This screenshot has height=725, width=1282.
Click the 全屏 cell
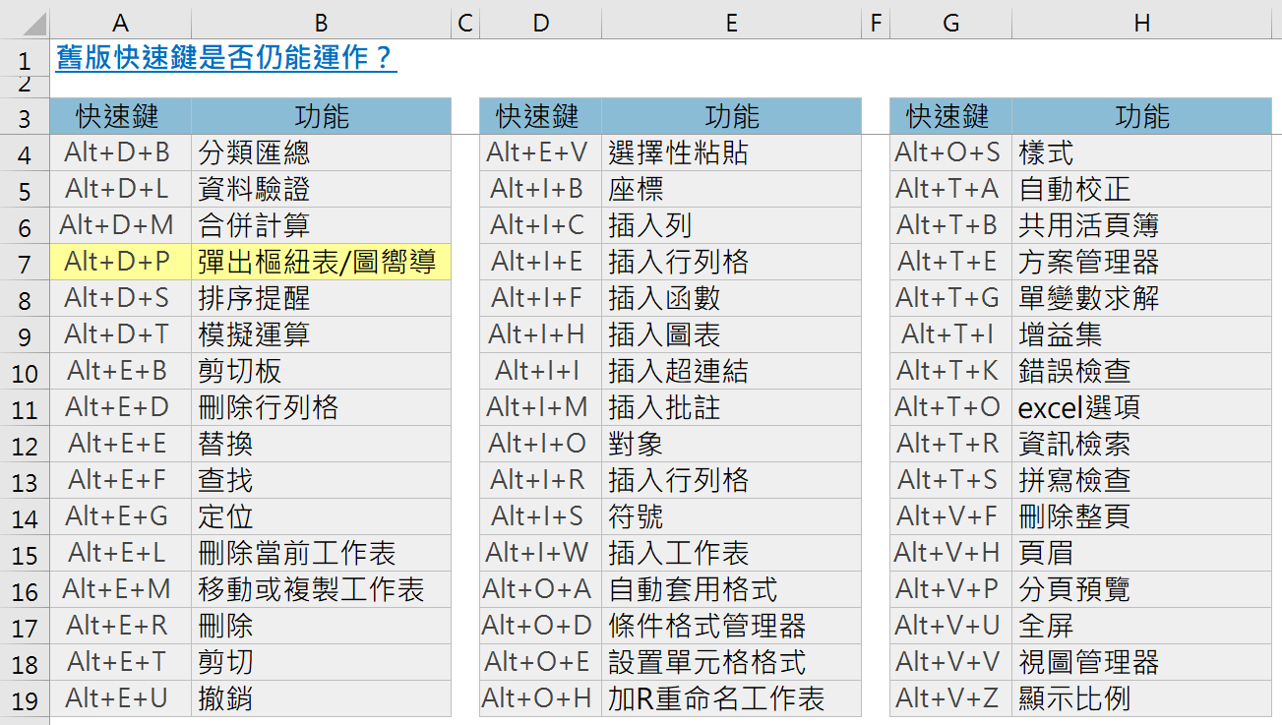click(x=1141, y=626)
